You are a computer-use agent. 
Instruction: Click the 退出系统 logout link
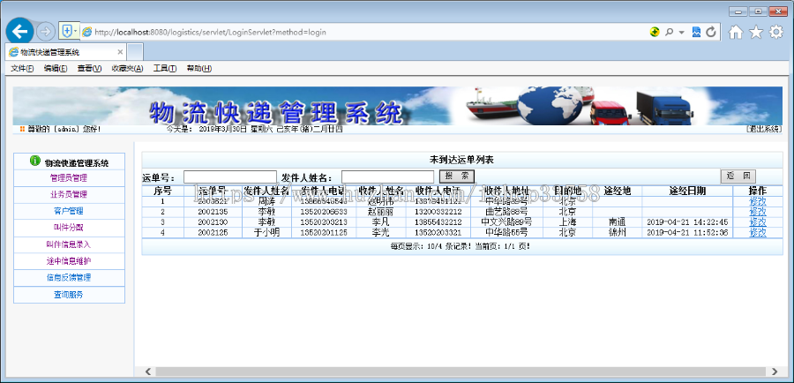coord(764,129)
